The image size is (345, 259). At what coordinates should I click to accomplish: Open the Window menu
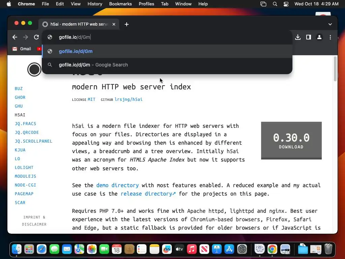click(x=183, y=4)
